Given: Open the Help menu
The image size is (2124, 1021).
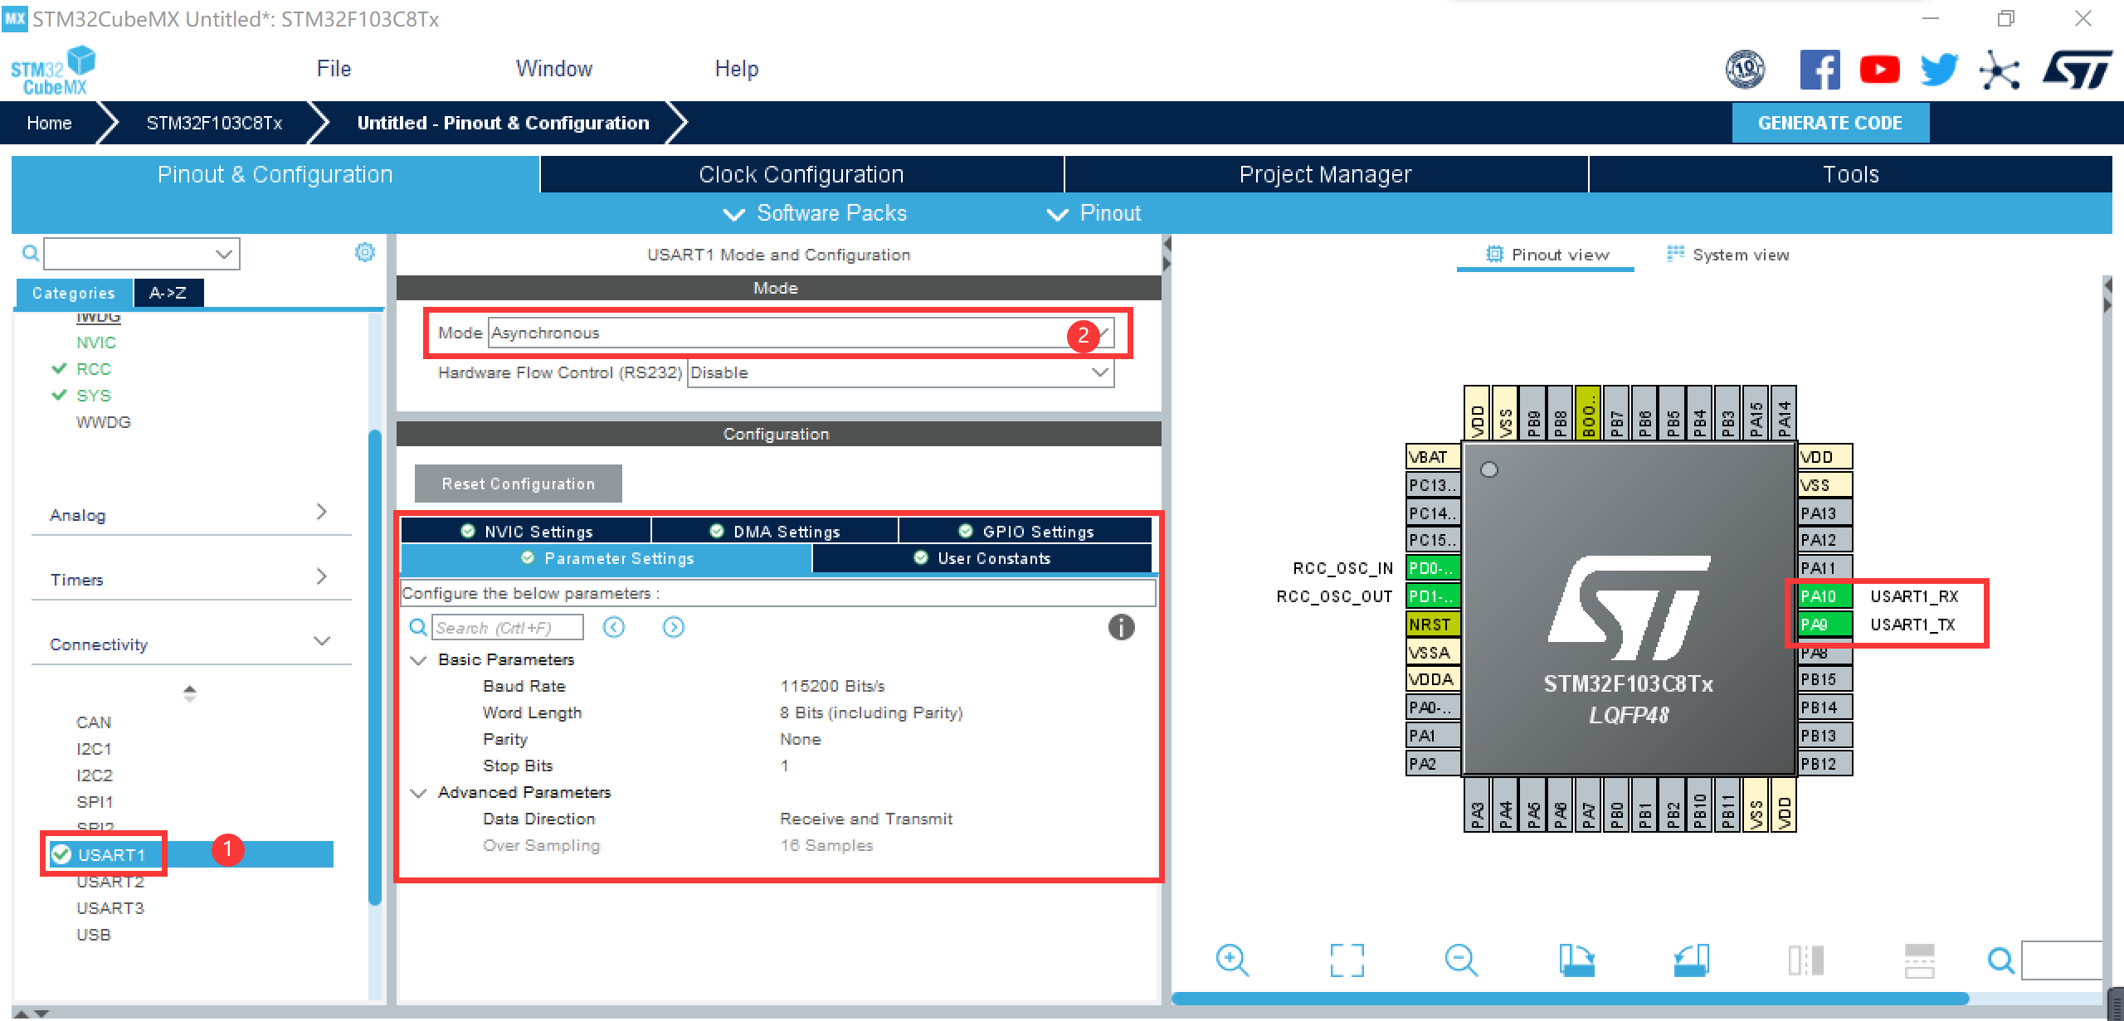Looking at the screenshot, I should pos(737,69).
